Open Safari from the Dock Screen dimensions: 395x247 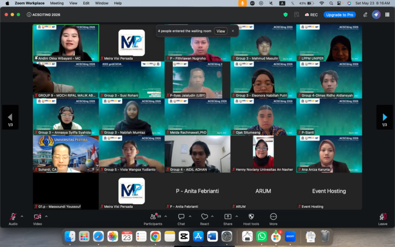tap(98, 236)
